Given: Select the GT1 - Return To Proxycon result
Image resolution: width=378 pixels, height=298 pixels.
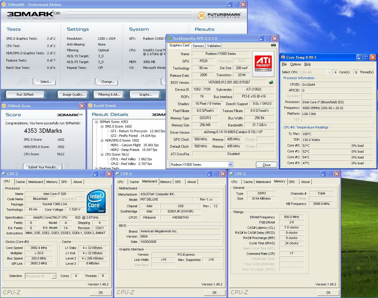Looking at the screenshot, I should (138, 131).
